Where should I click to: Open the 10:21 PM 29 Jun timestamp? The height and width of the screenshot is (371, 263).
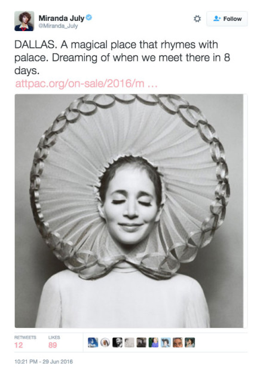pos(44,361)
